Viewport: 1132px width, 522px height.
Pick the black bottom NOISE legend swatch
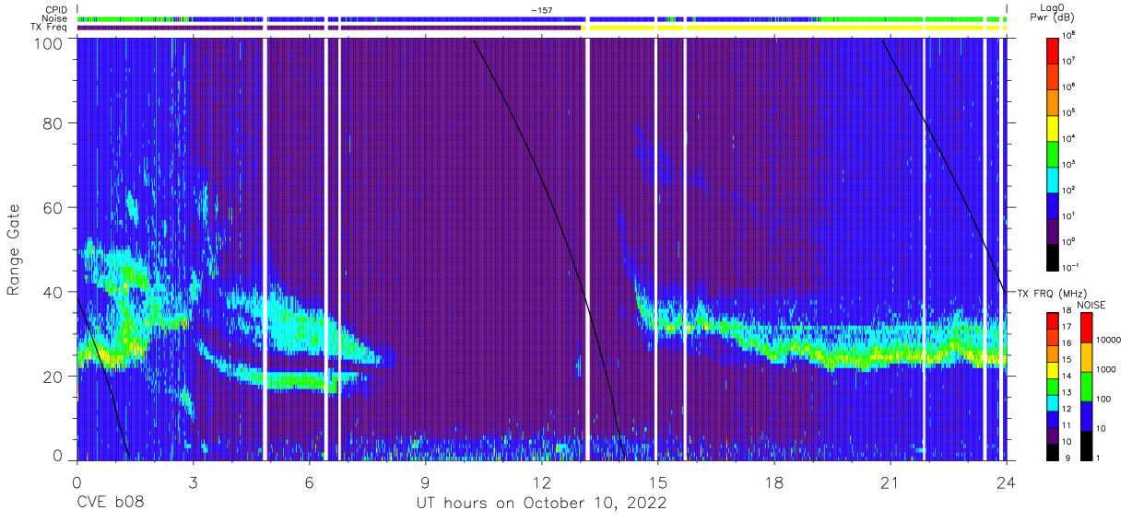[x=1086, y=444]
